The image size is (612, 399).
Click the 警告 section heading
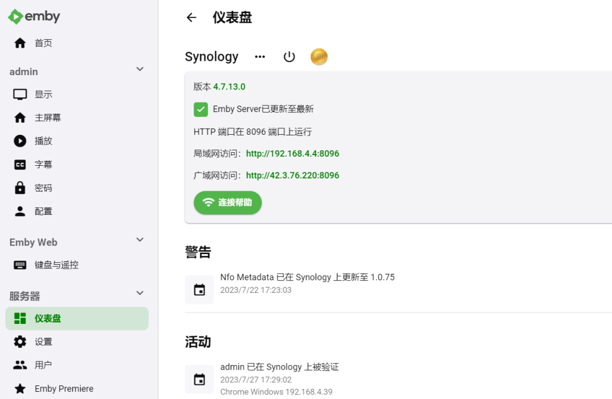(198, 252)
